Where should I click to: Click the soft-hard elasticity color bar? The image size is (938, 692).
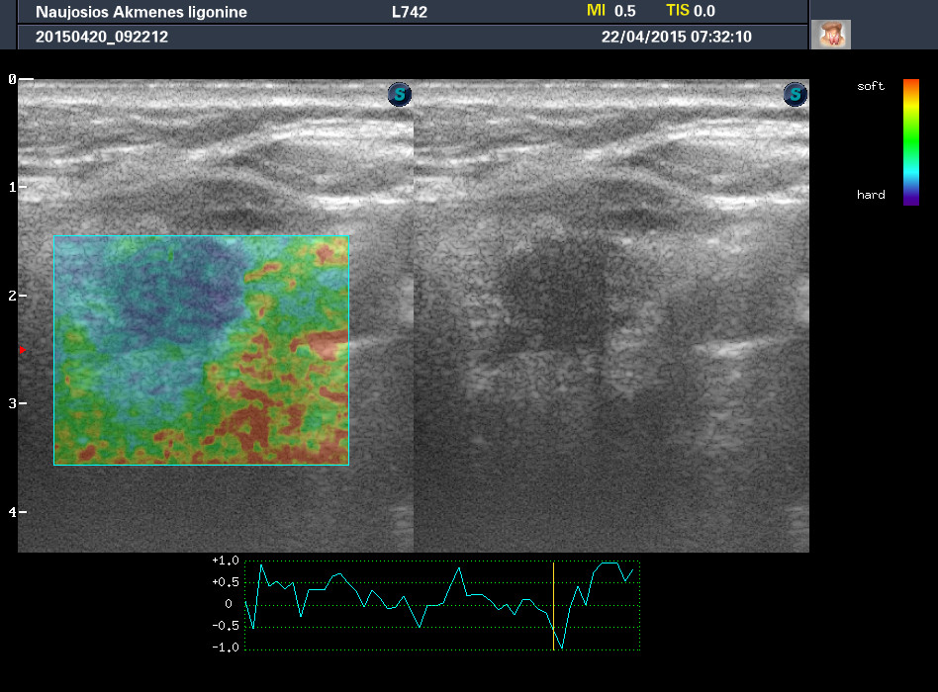pos(911,141)
